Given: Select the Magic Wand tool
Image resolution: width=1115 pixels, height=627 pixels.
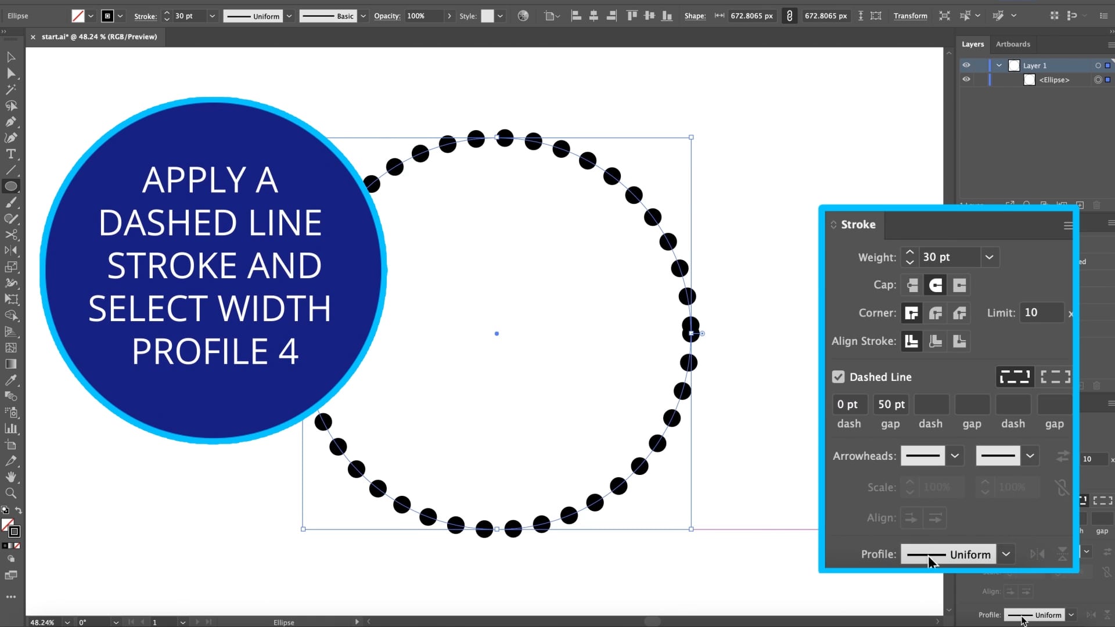Looking at the screenshot, I should point(10,89).
